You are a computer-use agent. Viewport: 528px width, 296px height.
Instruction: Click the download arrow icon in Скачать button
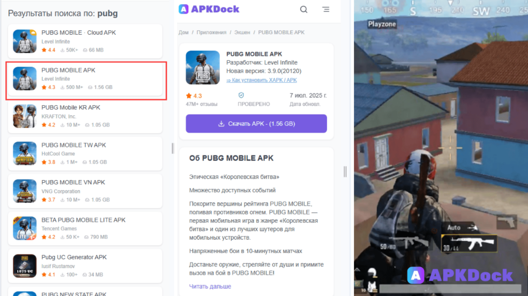[221, 123]
